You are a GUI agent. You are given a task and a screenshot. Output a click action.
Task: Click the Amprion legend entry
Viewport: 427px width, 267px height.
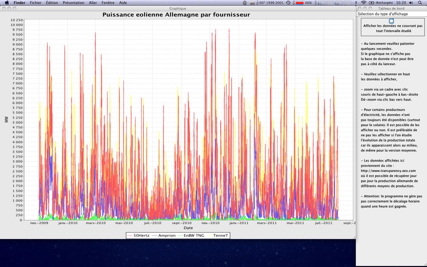click(164, 236)
